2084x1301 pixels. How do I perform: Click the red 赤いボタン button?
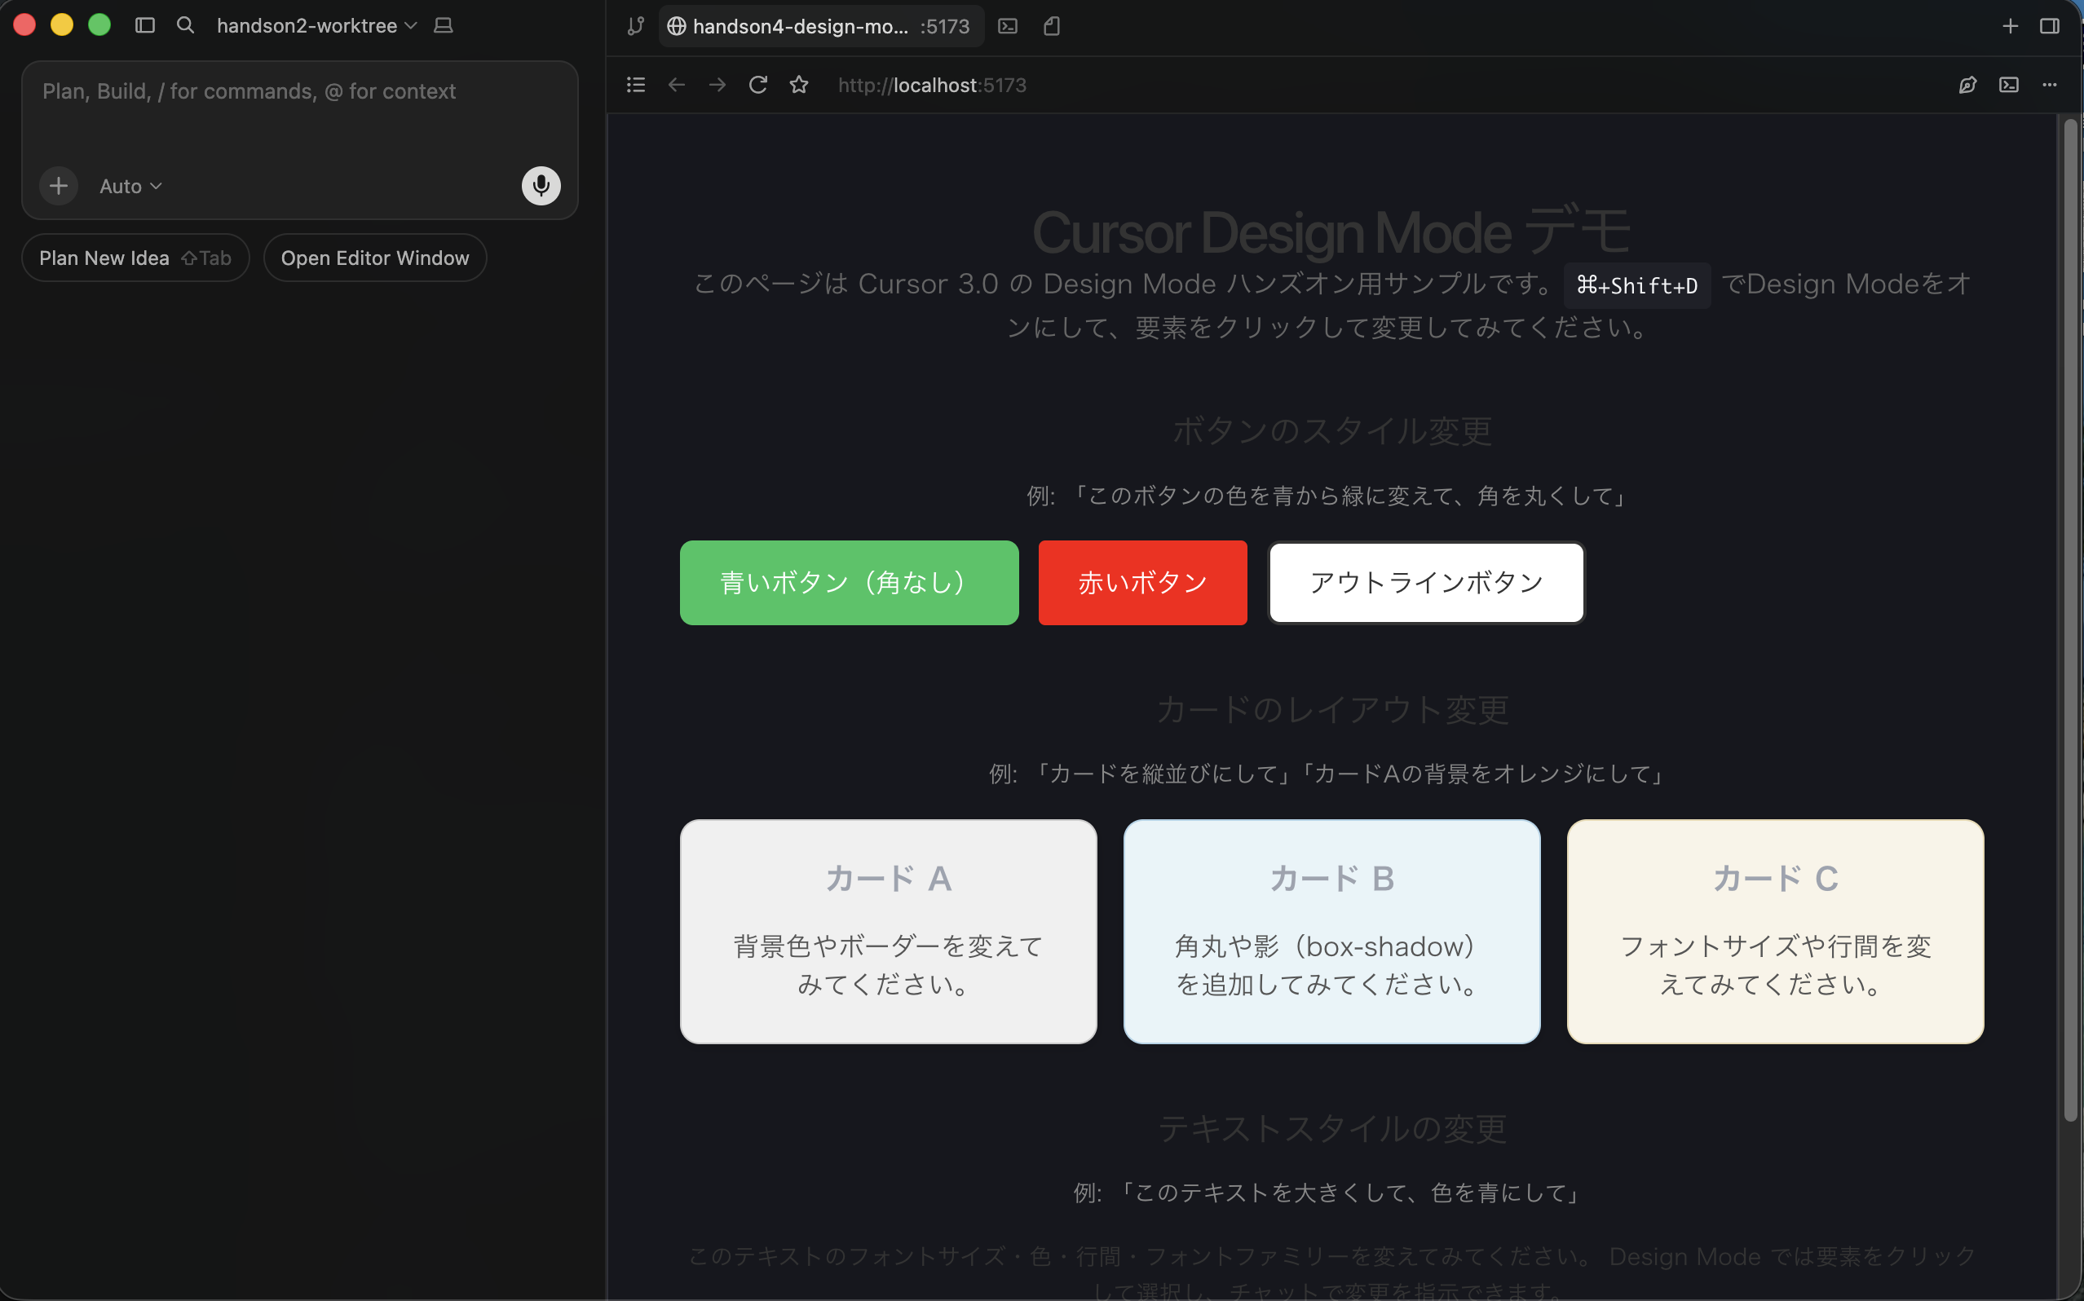point(1141,582)
